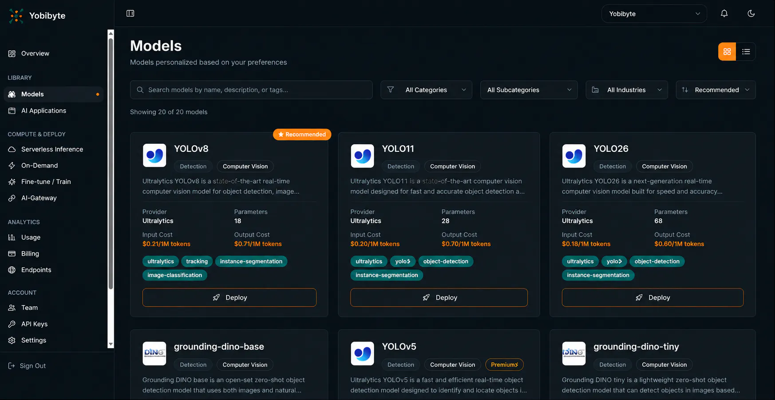The width and height of the screenshot is (775, 400).
Task: Click the Serverless Inference cloud icon
Action: pyautogui.click(x=12, y=149)
